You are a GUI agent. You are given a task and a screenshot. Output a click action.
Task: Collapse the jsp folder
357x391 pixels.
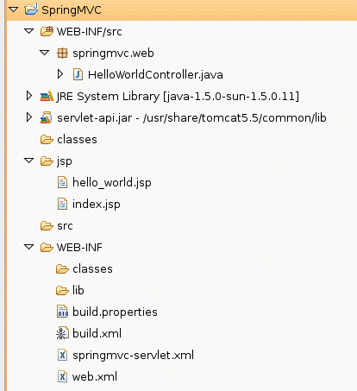[28, 161]
